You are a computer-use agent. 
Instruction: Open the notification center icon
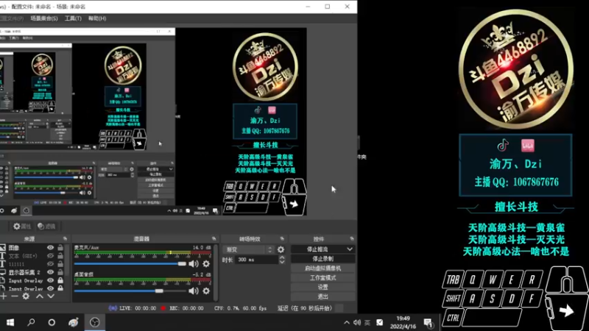[x=428, y=323]
